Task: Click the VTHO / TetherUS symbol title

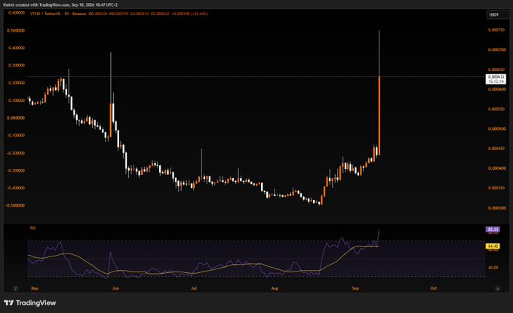Action: pyautogui.click(x=58, y=14)
